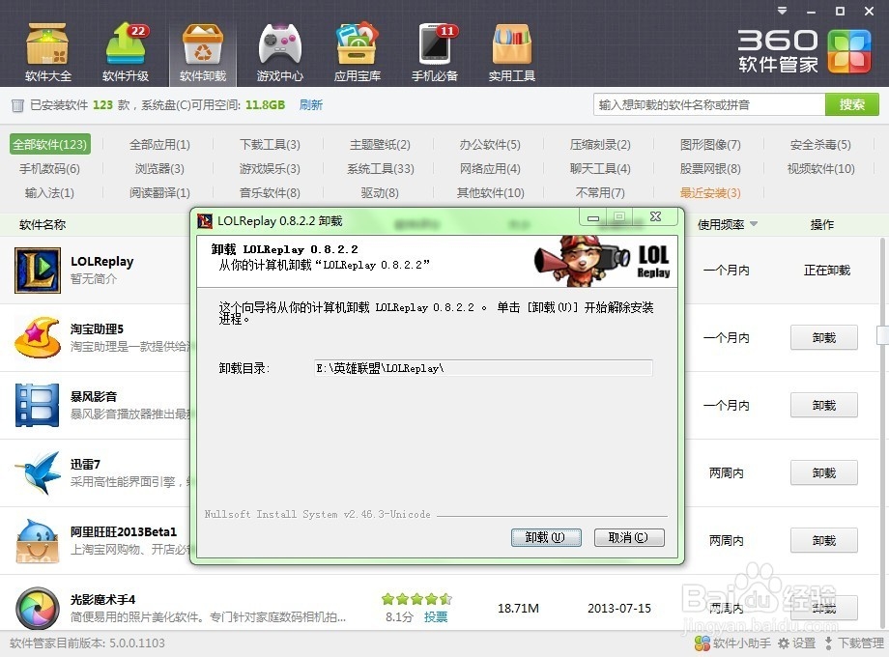
Task: Click the 360 软件管家 logo
Action: click(x=804, y=51)
